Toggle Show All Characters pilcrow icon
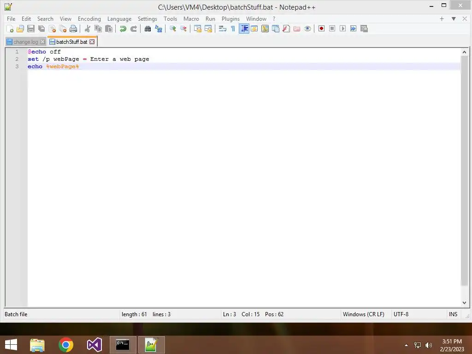The width and height of the screenshot is (472, 354). (x=233, y=29)
